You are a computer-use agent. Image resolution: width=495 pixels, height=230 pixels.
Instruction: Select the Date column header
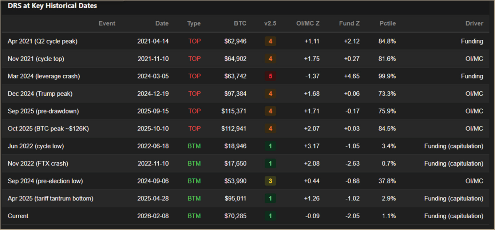pos(162,23)
